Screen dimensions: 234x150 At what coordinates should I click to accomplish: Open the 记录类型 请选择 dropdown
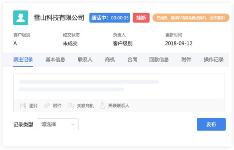pyautogui.click(x=58, y=124)
